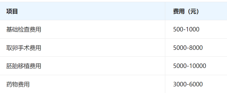Click the 3000-6000 fee cell
This screenshot has height=93, width=227.
pos(196,84)
